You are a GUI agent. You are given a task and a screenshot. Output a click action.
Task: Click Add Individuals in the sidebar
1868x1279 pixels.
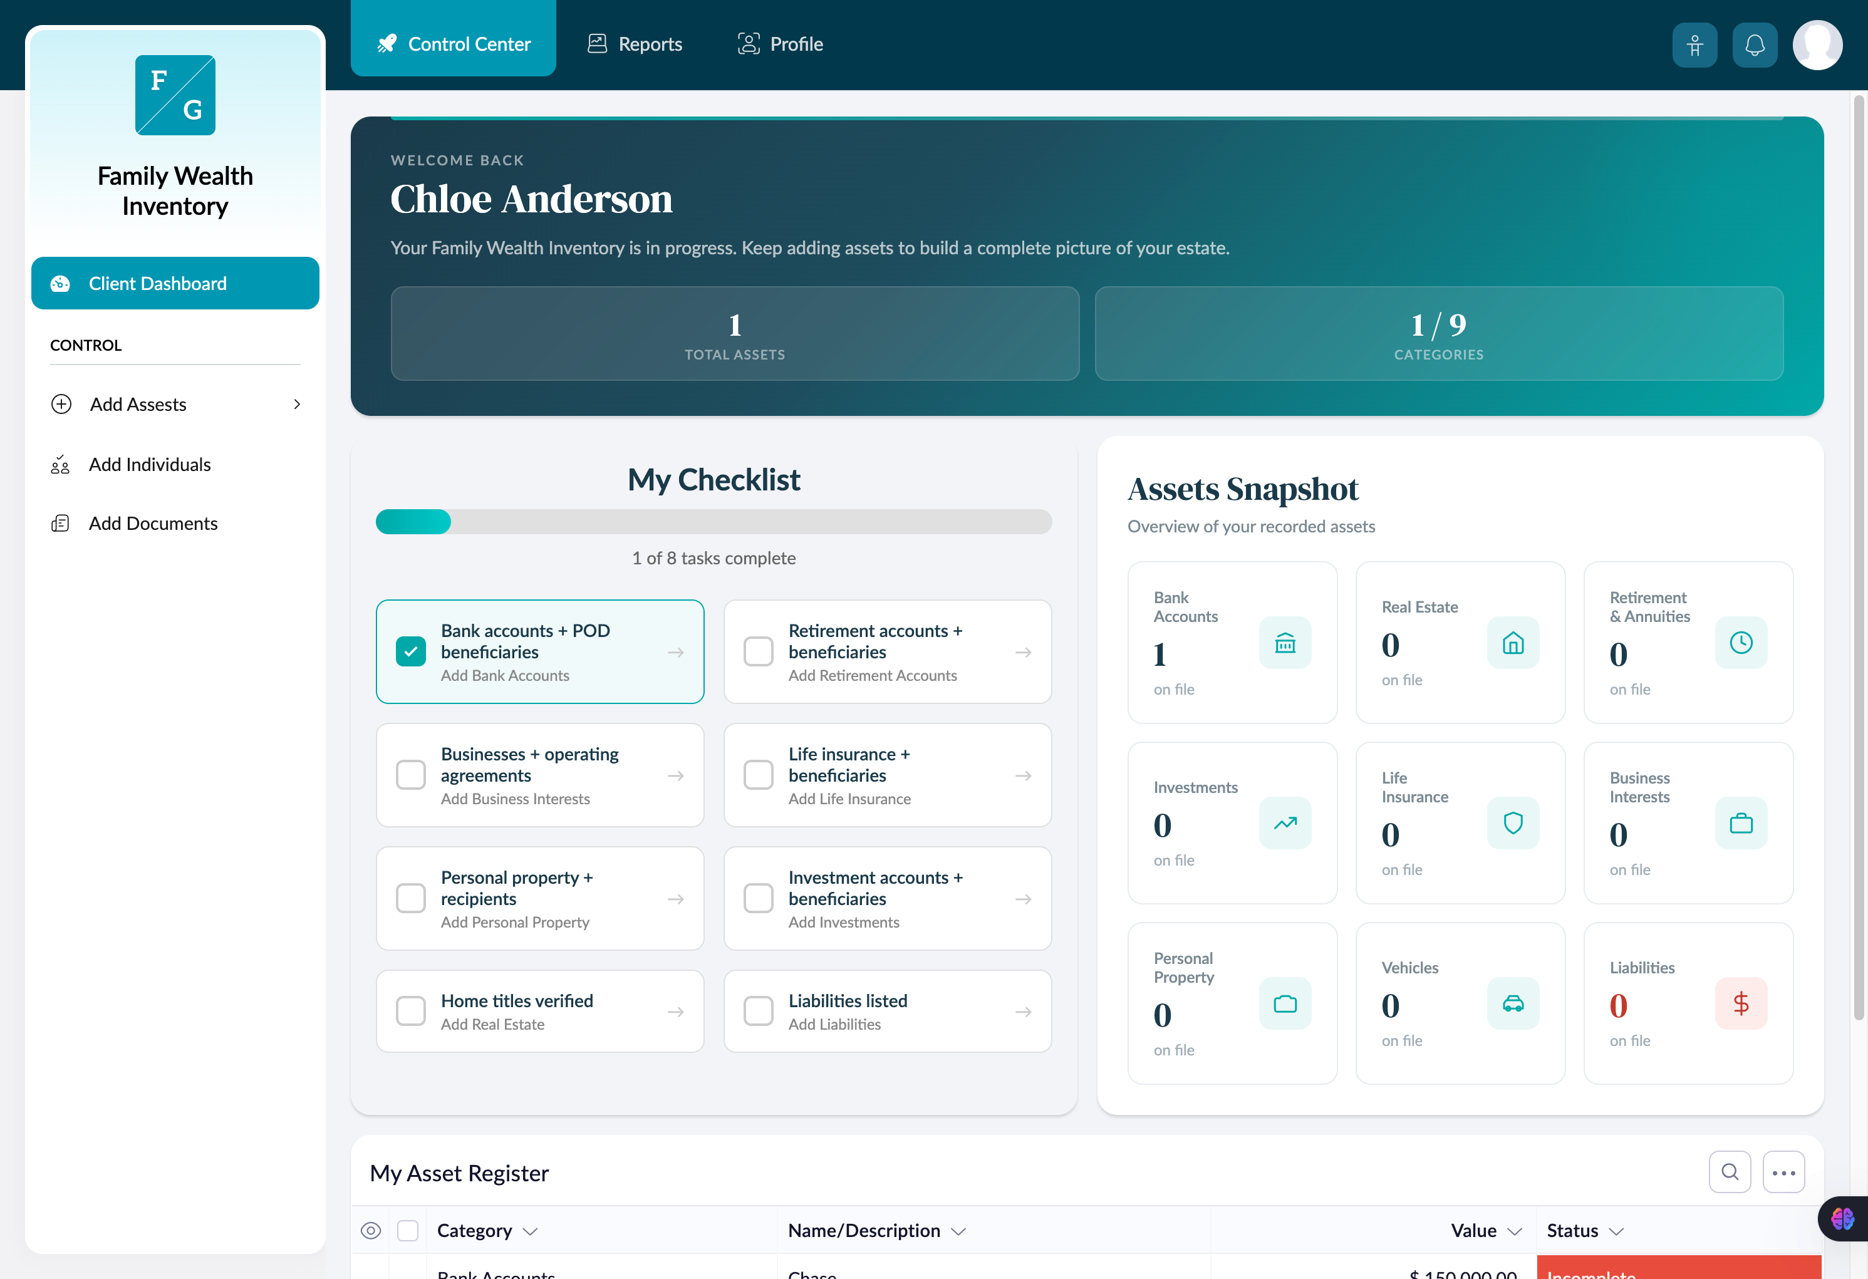pyautogui.click(x=150, y=464)
